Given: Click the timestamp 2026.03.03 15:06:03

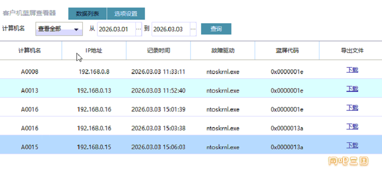Looking at the screenshot, I should (158, 147).
